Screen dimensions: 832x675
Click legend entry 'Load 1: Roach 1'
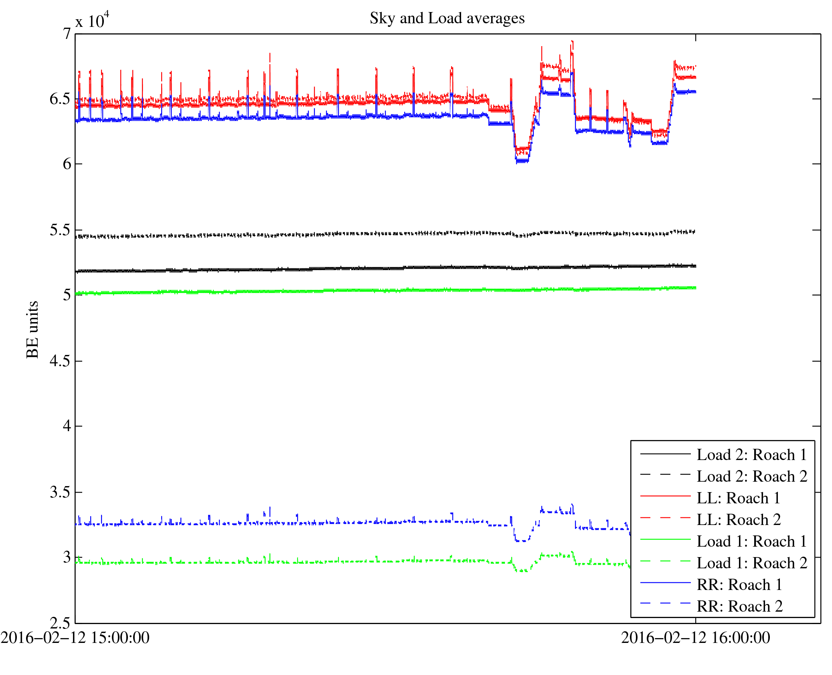point(751,541)
